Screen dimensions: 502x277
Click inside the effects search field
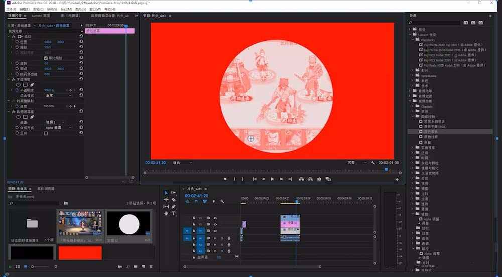pyautogui.click(x=436, y=23)
